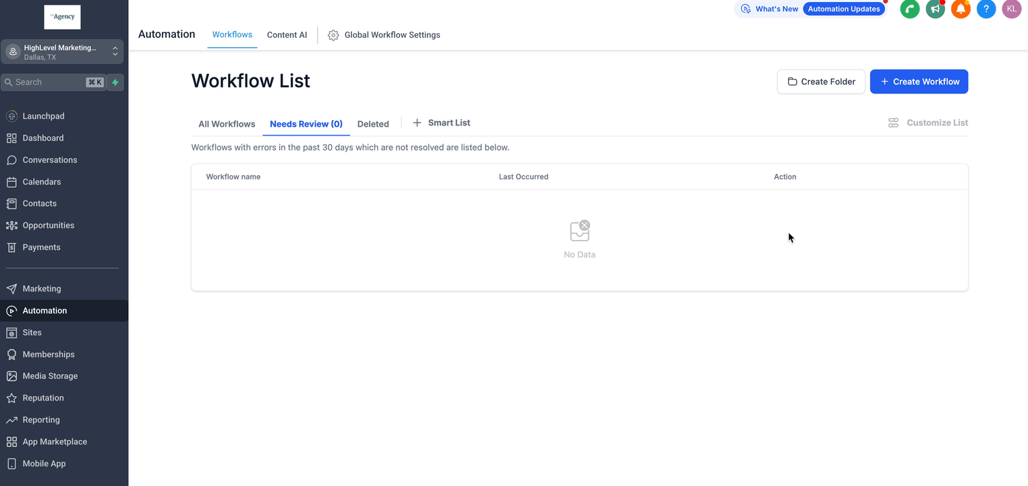Click the Create Folder button
The width and height of the screenshot is (1028, 486).
click(x=821, y=82)
